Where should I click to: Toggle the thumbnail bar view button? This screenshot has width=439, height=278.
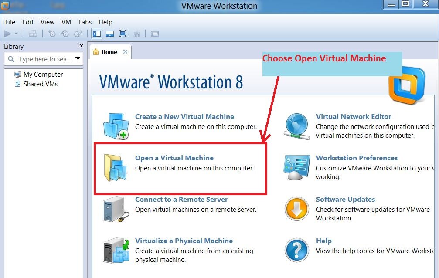click(110, 34)
